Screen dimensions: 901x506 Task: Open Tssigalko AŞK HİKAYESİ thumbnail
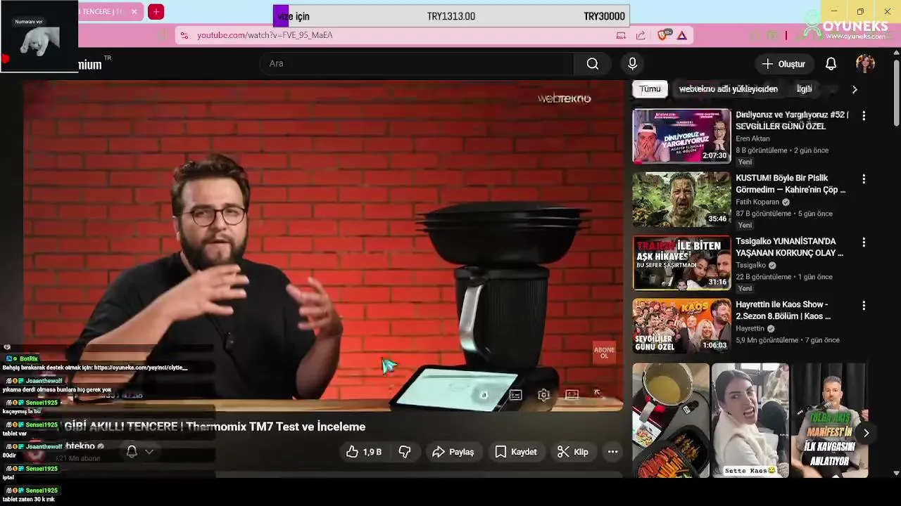681,262
